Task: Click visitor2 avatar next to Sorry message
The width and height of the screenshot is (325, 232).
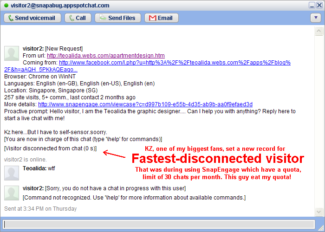Action: [x=12, y=193]
